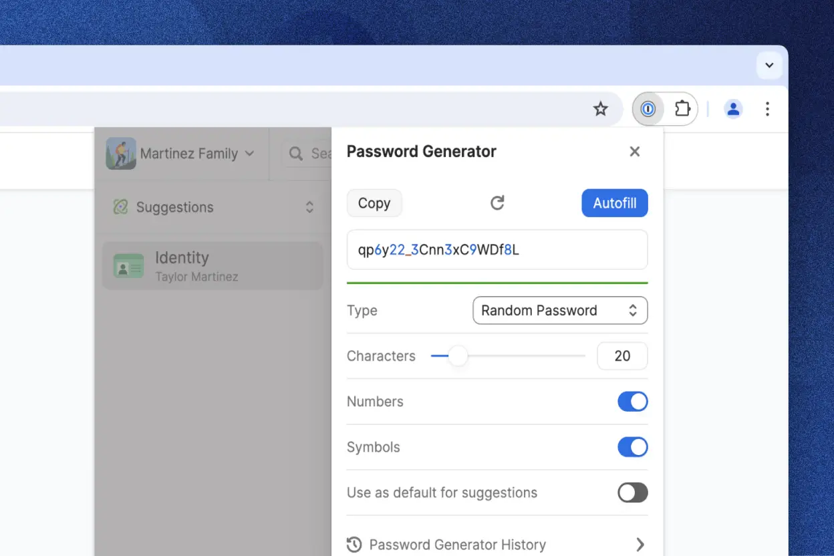Enable Use as default for suggestions
This screenshot has width=834, height=556.
(633, 493)
